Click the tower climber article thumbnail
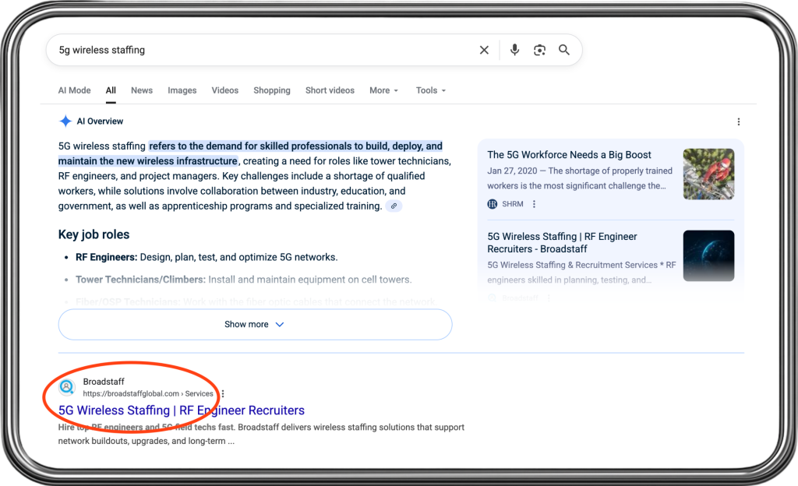Image resolution: width=798 pixels, height=486 pixels. (x=708, y=174)
